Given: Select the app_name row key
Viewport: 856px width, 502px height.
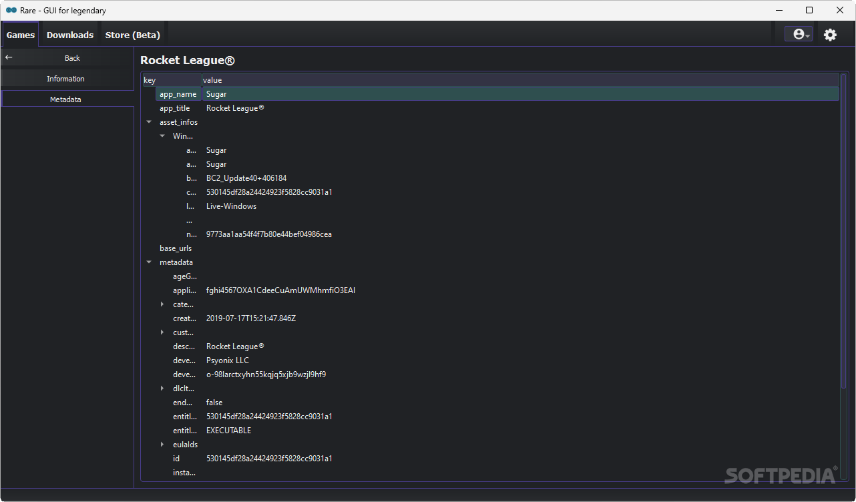Looking at the screenshot, I should pos(178,94).
